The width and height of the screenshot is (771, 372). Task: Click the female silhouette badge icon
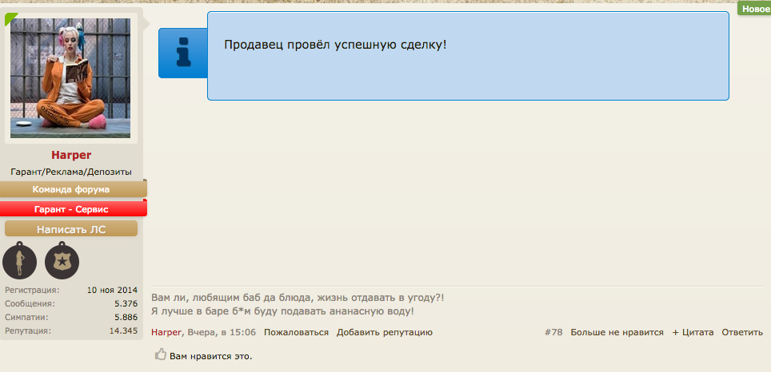point(20,261)
